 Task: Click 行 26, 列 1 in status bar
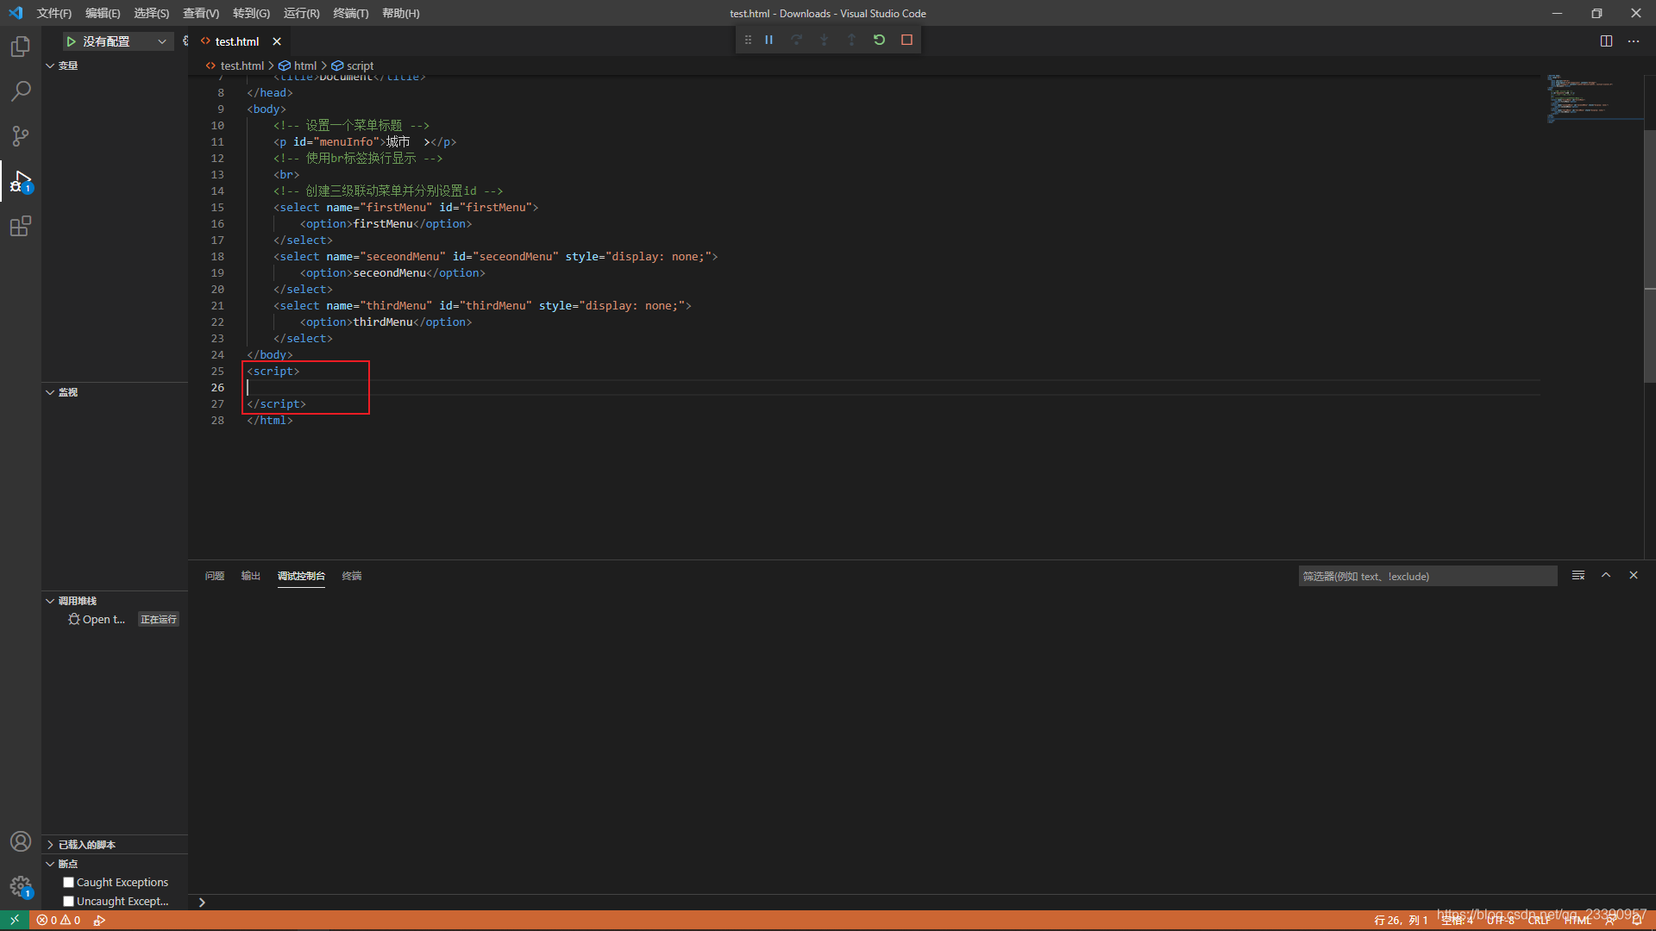tap(1401, 920)
